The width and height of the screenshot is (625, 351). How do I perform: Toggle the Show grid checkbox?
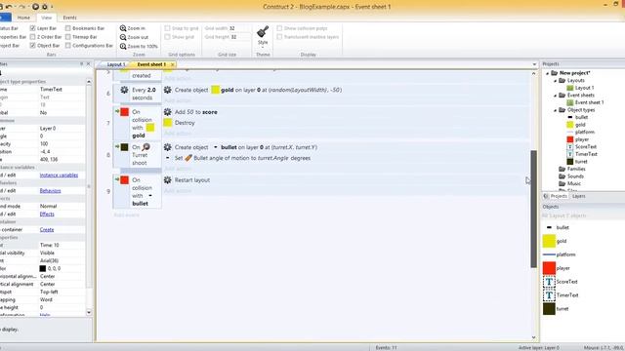[167, 37]
